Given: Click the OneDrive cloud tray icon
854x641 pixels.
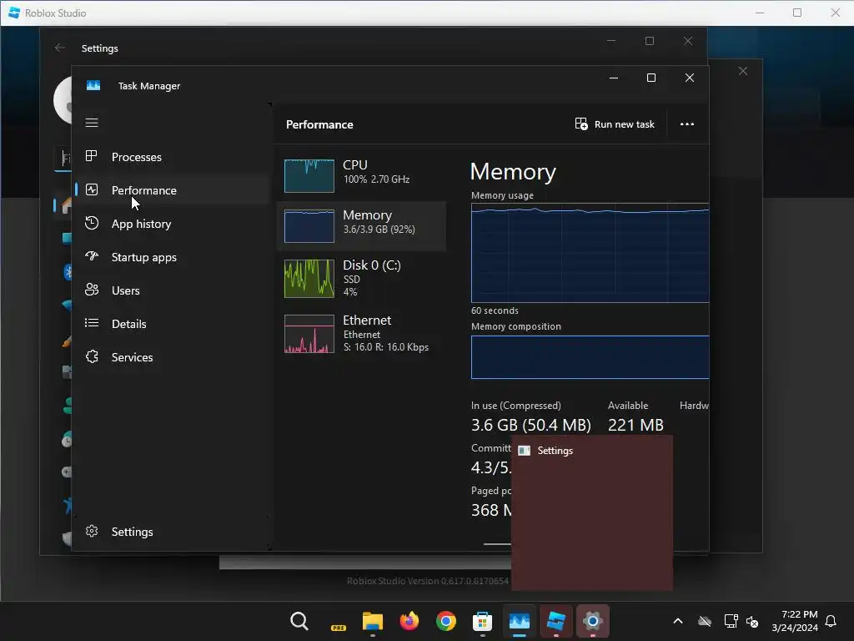Looking at the screenshot, I should click(705, 621).
